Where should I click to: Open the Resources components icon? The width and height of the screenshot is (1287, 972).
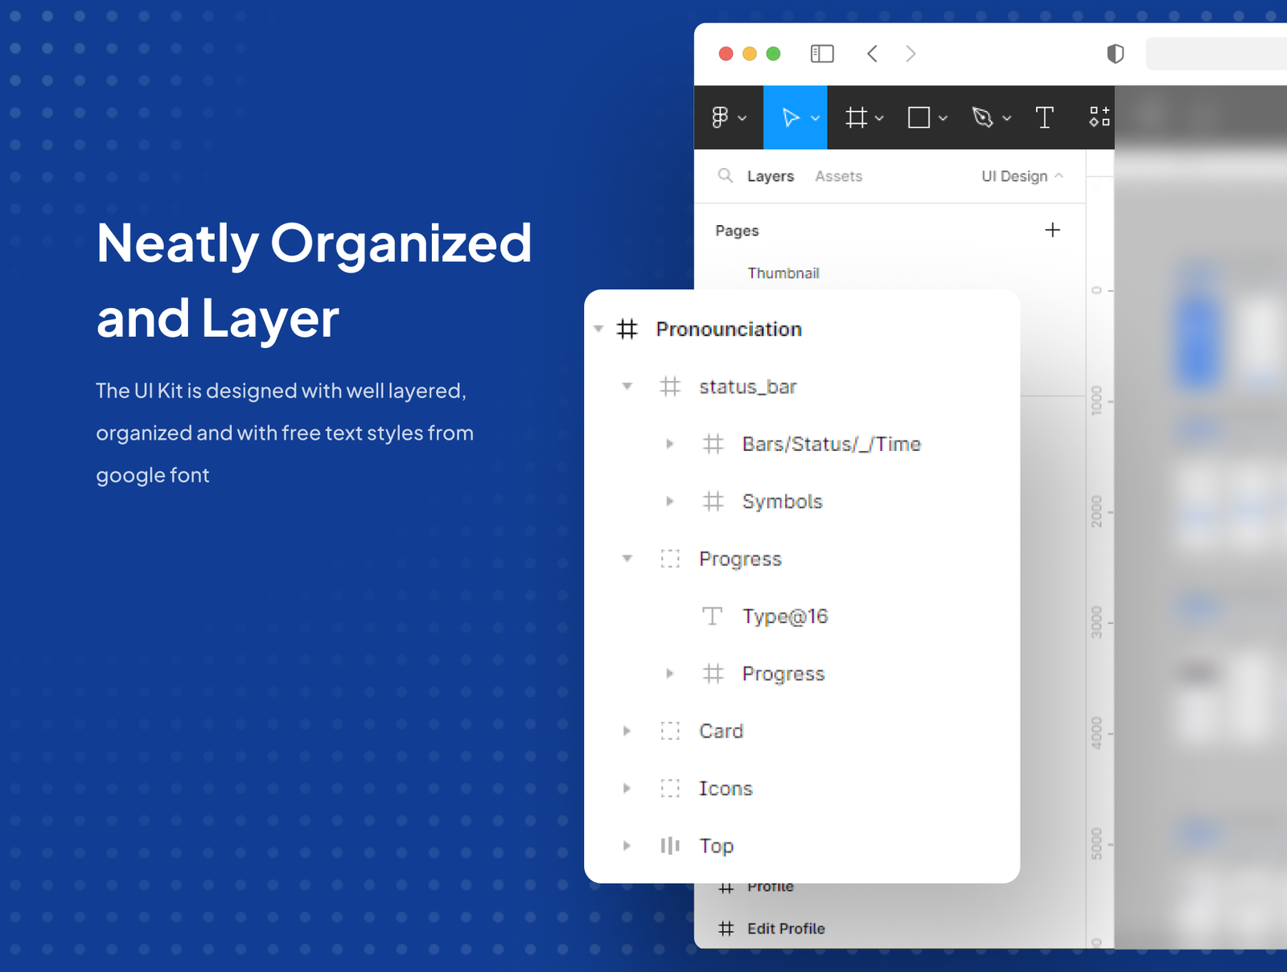point(1099,117)
